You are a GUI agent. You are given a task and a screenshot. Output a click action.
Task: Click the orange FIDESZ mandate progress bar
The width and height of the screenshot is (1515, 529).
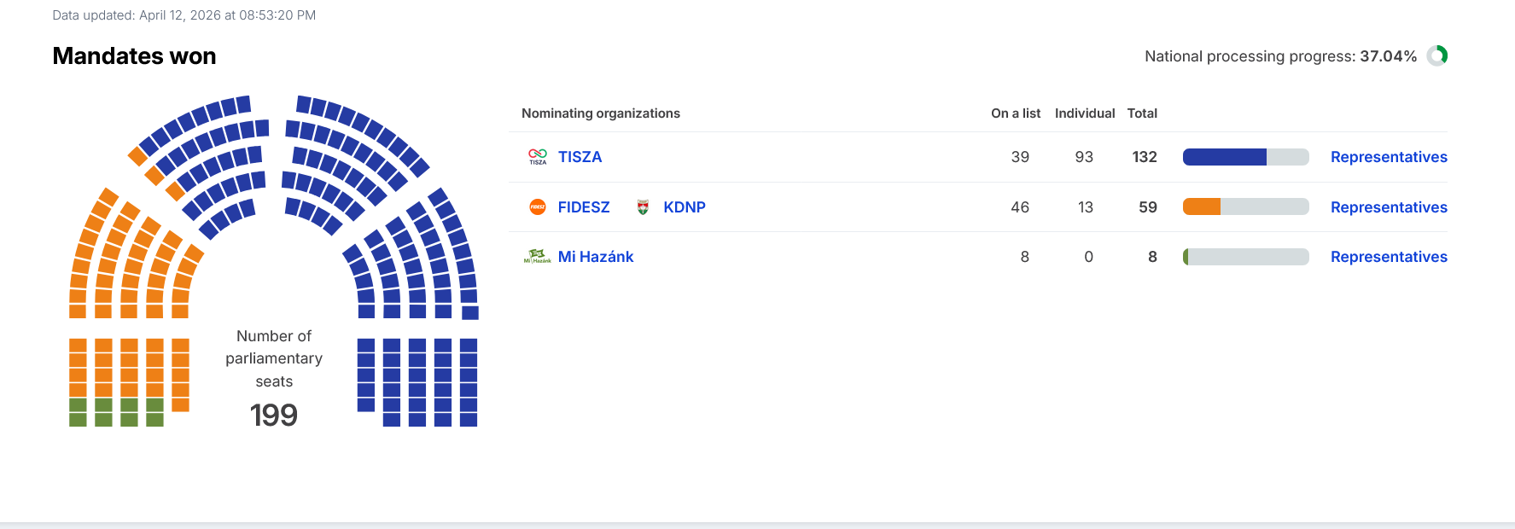pos(1245,206)
